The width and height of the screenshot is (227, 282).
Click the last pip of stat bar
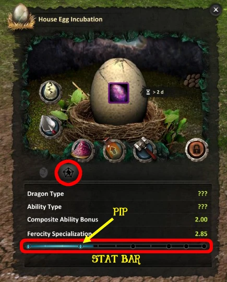[204, 246]
